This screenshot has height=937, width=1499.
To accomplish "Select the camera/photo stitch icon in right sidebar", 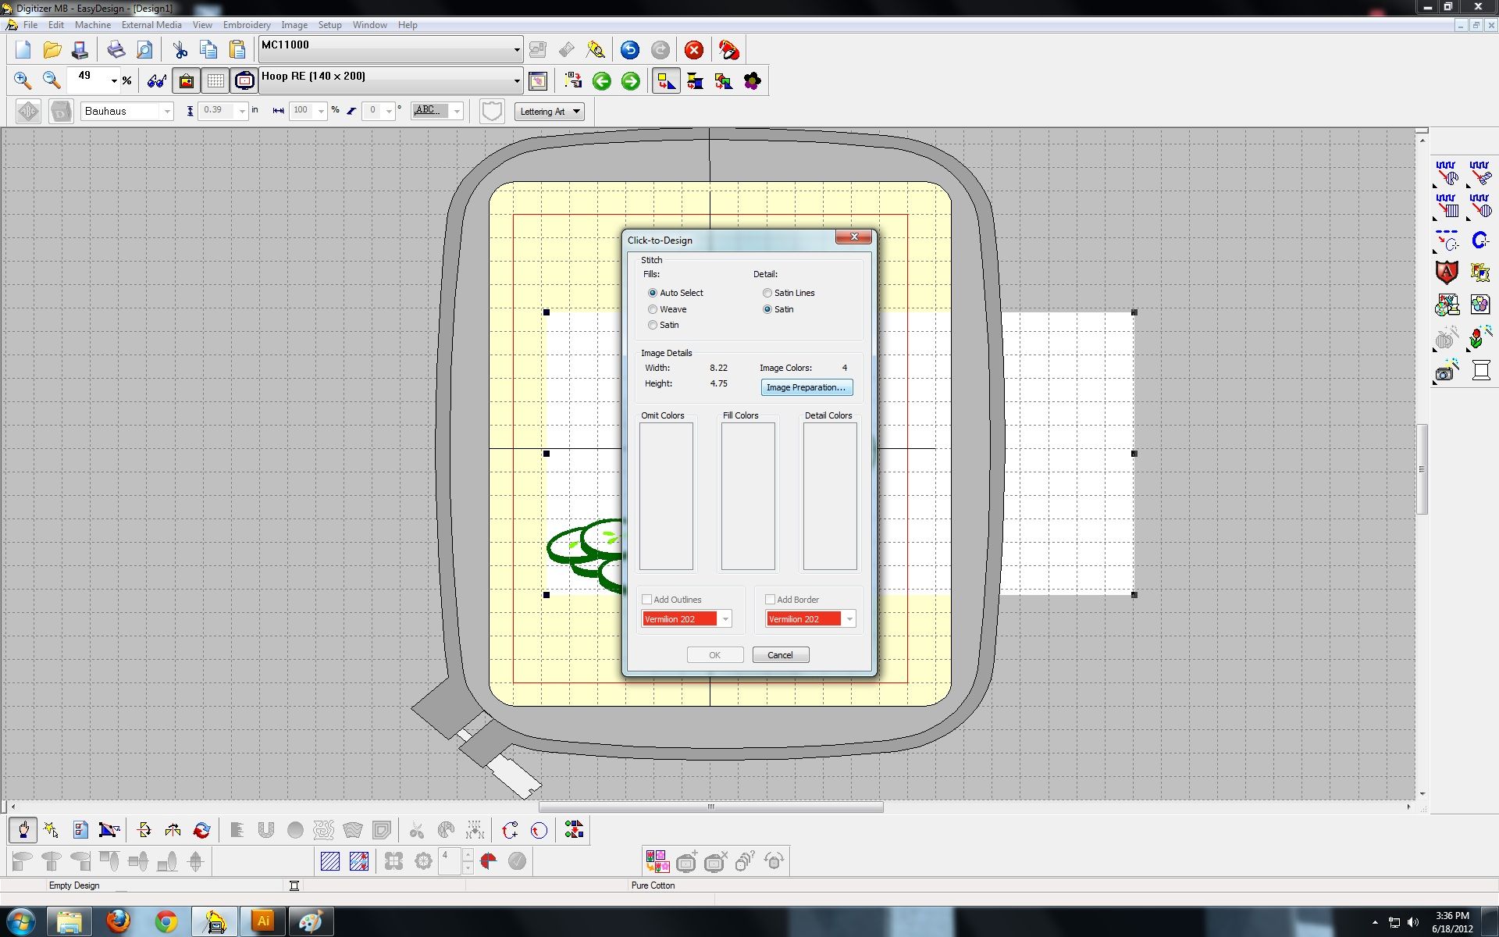I will (x=1447, y=371).
